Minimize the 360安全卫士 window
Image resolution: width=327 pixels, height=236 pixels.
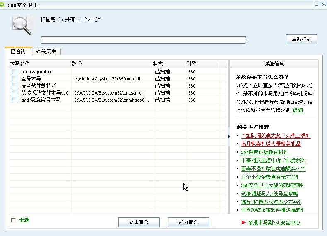click(x=317, y=5)
